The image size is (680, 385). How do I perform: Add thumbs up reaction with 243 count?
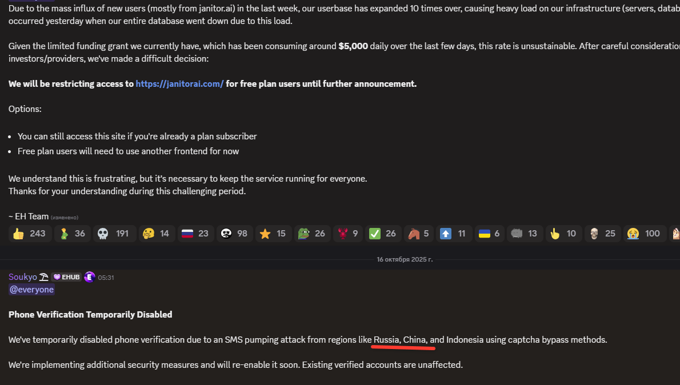30,234
